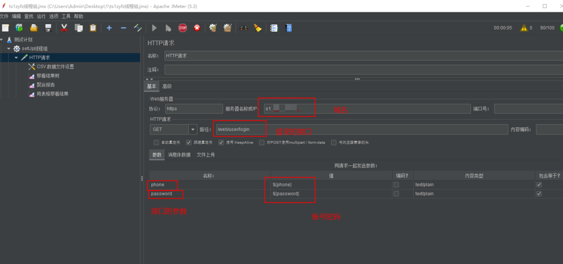Click the 名称 field containing HTTP请求

(364, 56)
